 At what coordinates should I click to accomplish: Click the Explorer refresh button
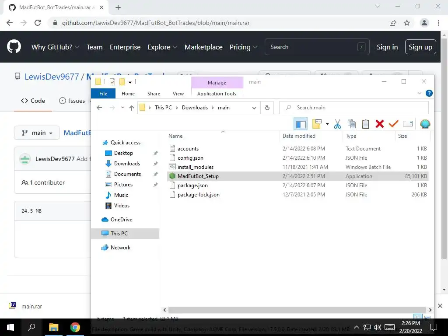(x=267, y=108)
